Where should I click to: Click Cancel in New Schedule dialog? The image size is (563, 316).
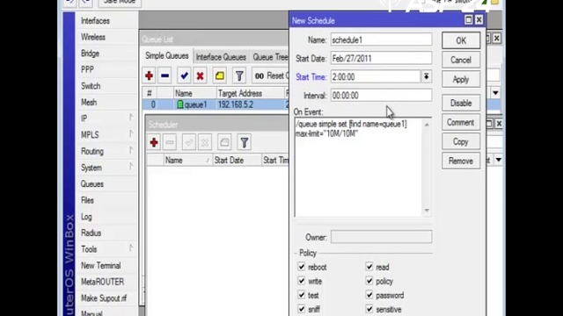[461, 60]
